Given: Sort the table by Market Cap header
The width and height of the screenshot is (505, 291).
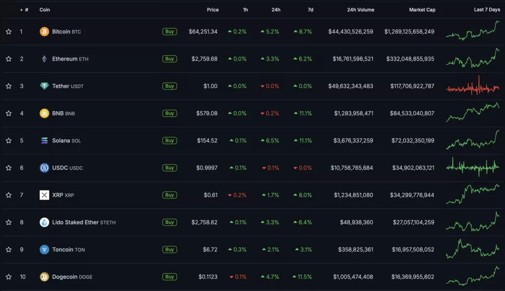Looking at the screenshot, I should coord(422,10).
